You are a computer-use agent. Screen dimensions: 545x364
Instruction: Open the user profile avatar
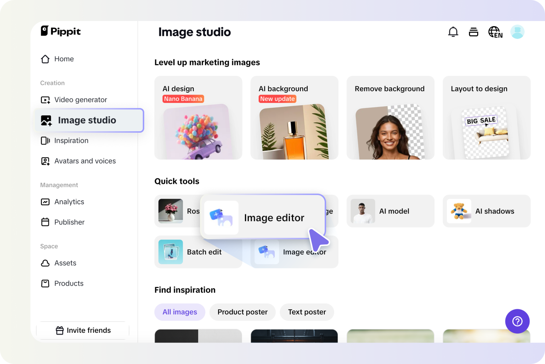pyautogui.click(x=517, y=32)
